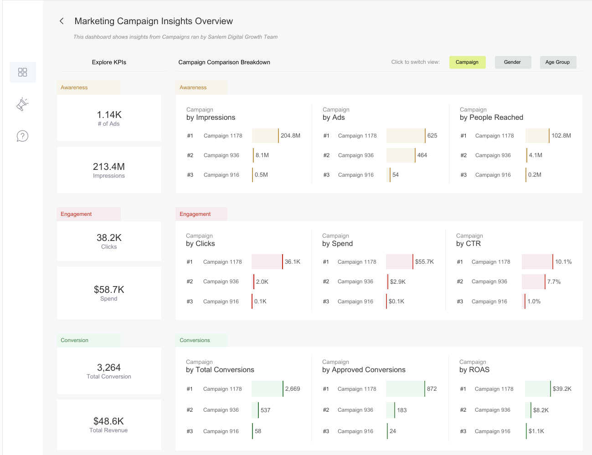Select the 38.2K Clicks KPI card
The image size is (592, 455).
(109, 241)
